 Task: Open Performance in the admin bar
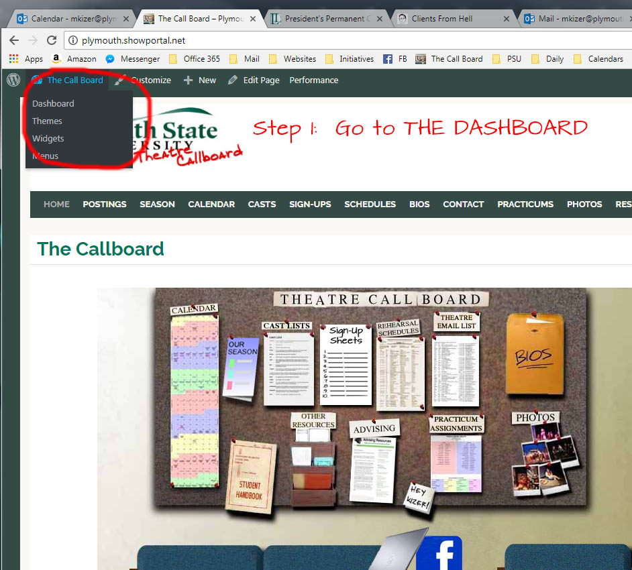pyautogui.click(x=313, y=80)
